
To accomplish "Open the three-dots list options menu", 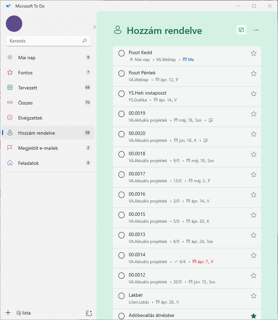I will coord(256,30).
